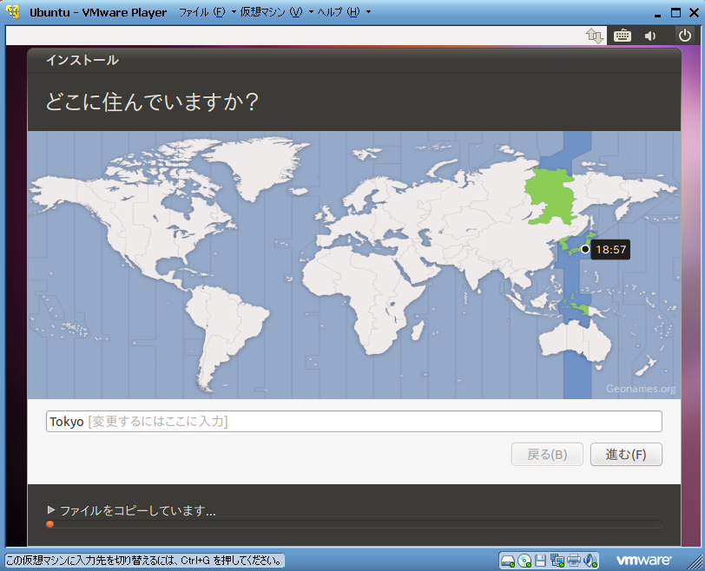Close the VMware Player window
Screen dimensions: 705x571
coord(695,12)
